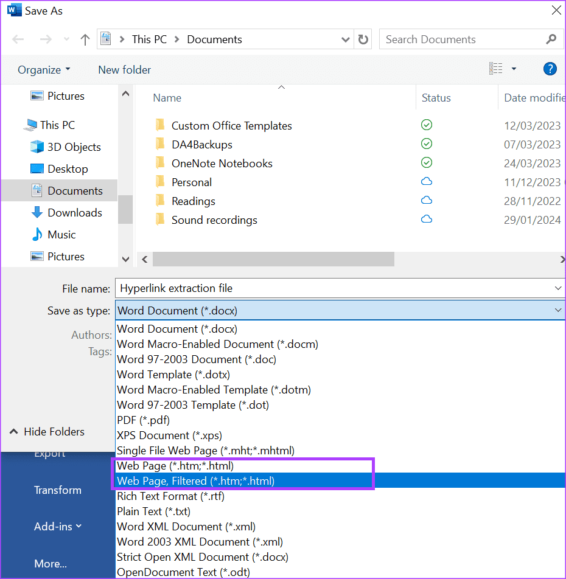
Task: Open More... in Word backstage
Action: tap(51, 563)
